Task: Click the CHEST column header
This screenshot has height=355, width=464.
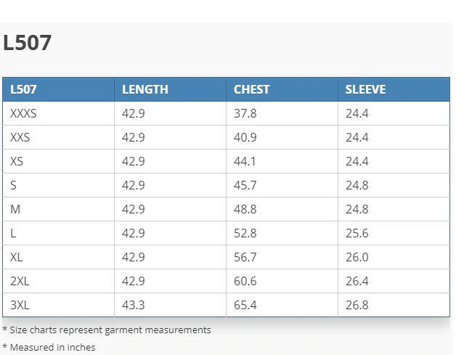Action: (x=251, y=89)
